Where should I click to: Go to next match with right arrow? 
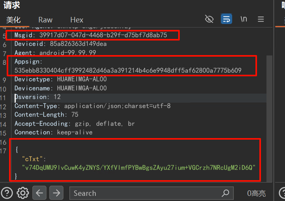57,193
